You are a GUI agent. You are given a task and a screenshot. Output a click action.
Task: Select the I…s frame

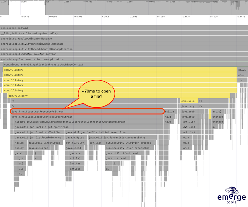click(22, 169)
